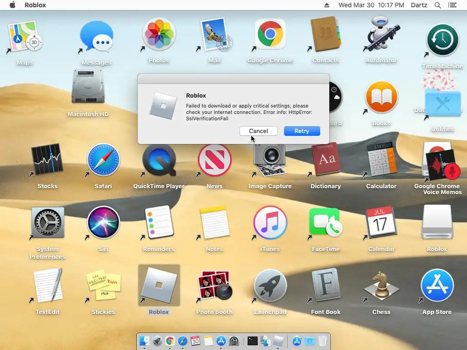Viewport: 467px width, 350px height.
Task: Open the iTunes desktop icon
Action: 270,222
